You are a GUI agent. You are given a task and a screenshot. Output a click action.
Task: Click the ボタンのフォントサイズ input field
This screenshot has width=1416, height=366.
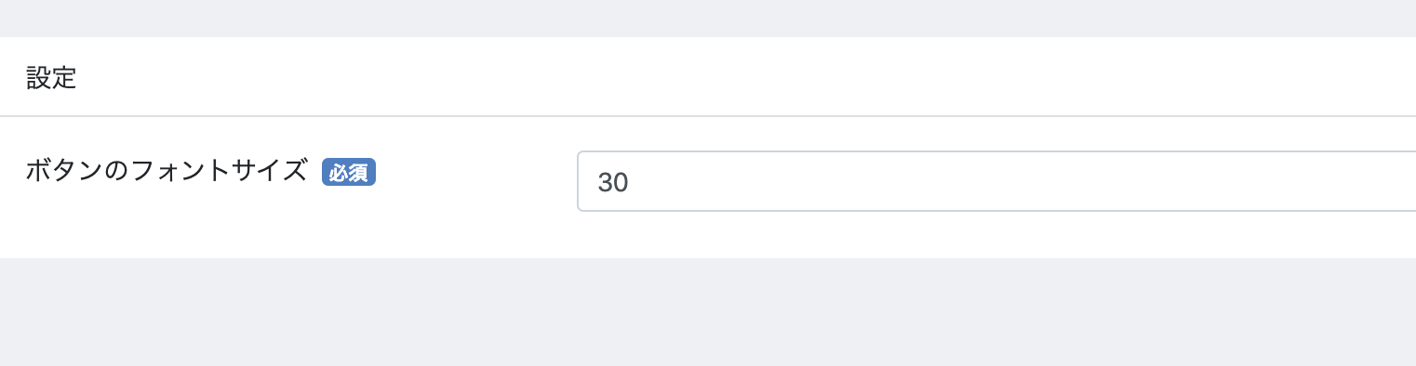coord(996,181)
